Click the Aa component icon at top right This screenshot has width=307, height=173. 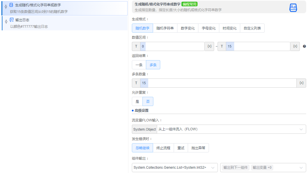[293, 8]
